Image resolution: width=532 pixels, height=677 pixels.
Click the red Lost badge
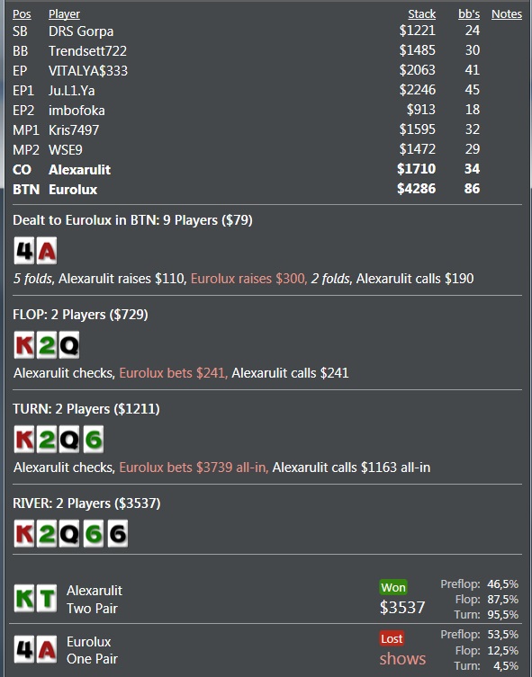(392, 638)
